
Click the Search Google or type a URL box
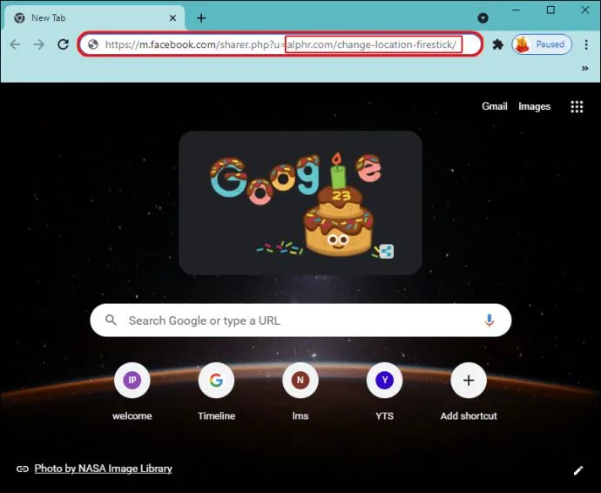point(300,321)
